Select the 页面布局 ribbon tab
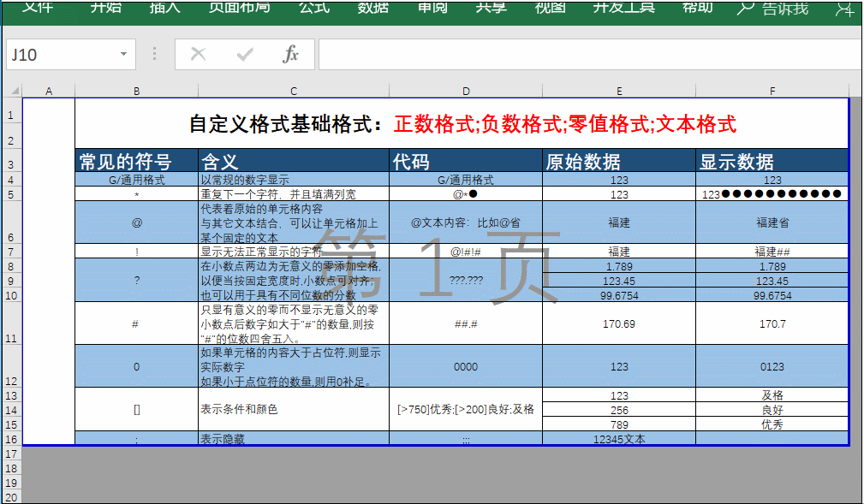 tap(239, 7)
